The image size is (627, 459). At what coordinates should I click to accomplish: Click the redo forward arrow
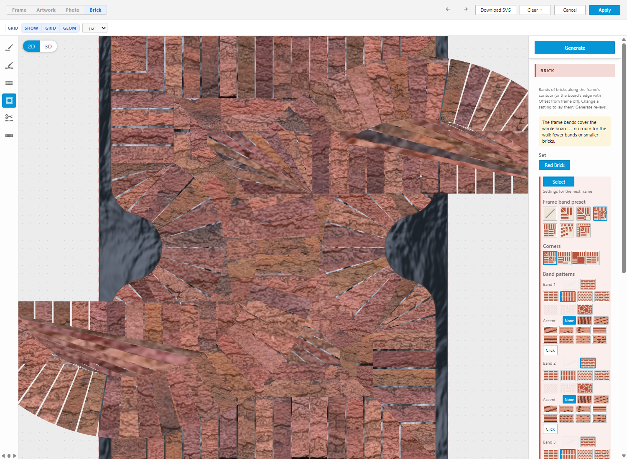point(466,9)
